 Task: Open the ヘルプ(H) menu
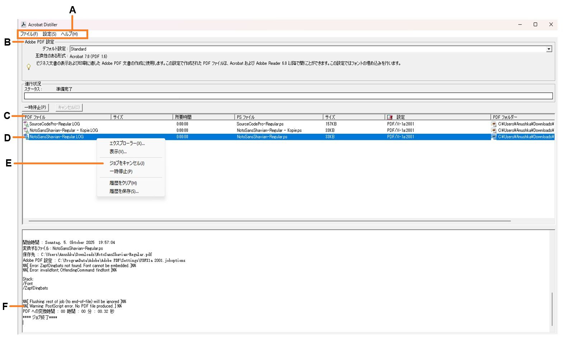tap(69, 34)
